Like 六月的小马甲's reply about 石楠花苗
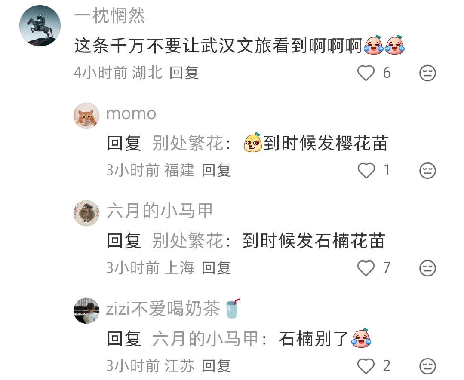 [x=366, y=268]
